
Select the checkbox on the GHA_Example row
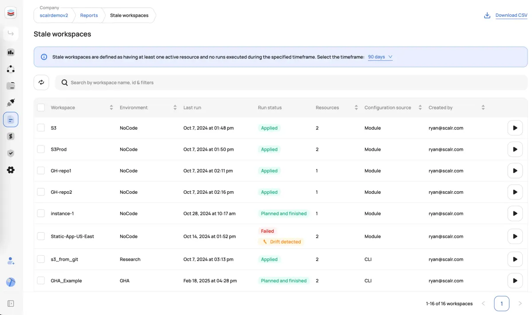coord(41,280)
